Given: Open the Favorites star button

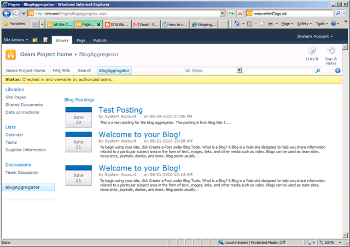Looking at the screenshot, I should click(14, 23).
